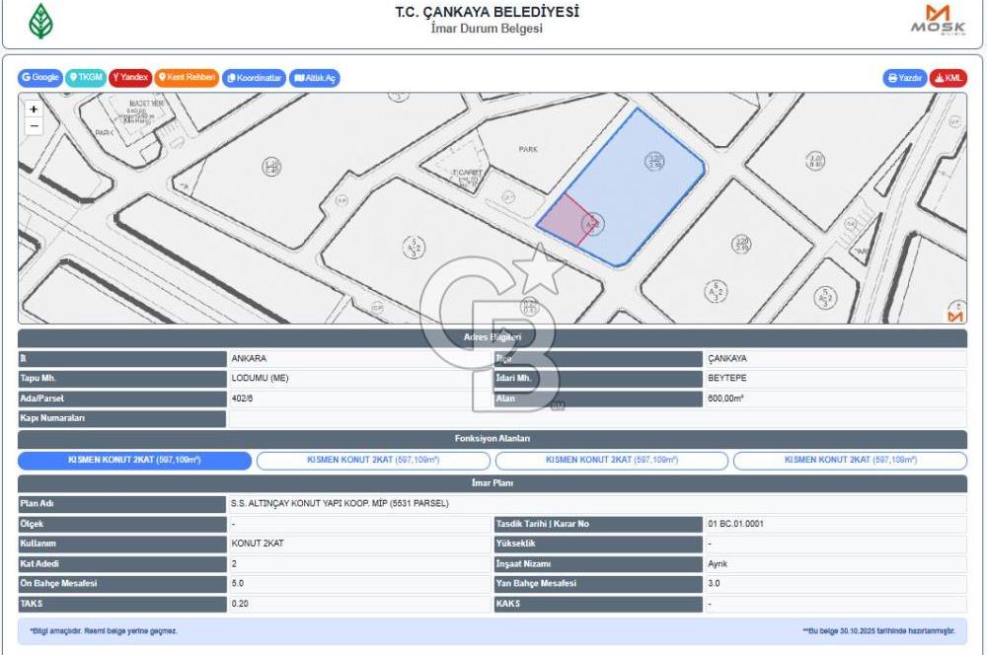The width and height of the screenshot is (987, 655).
Task: Print the document with Yazdır
Action: click(x=905, y=78)
